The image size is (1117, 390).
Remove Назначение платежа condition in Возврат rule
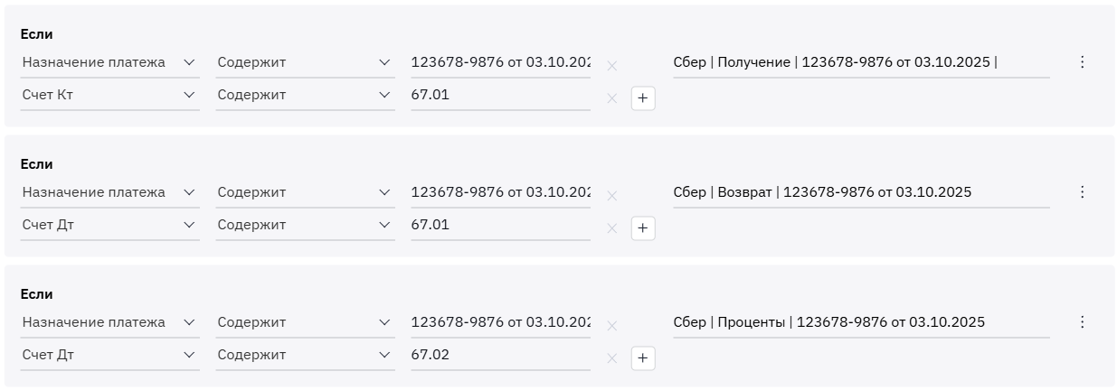612,196
